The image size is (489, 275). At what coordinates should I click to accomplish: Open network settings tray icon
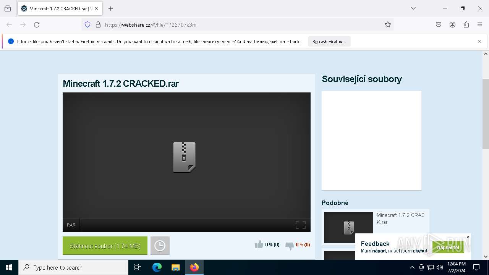pyautogui.click(x=431, y=267)
